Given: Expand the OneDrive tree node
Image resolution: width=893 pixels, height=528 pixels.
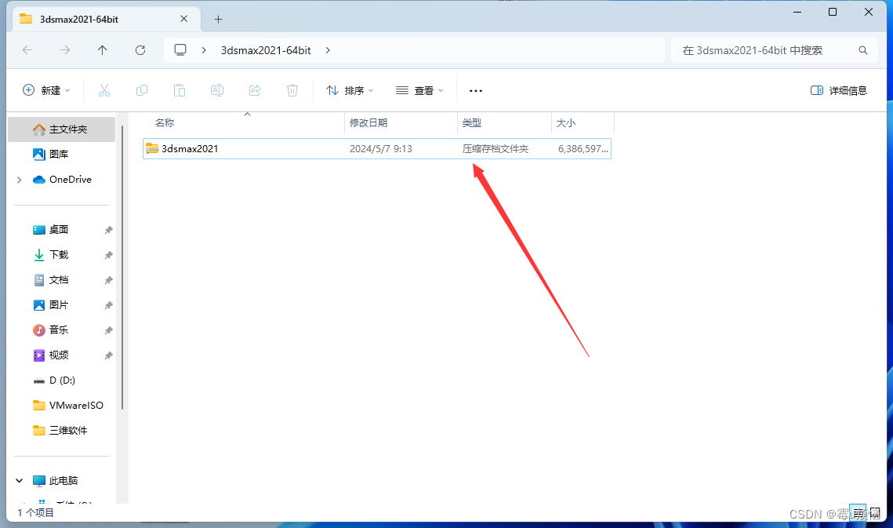Looking at the screenshot, I should (x=20, y=180).
